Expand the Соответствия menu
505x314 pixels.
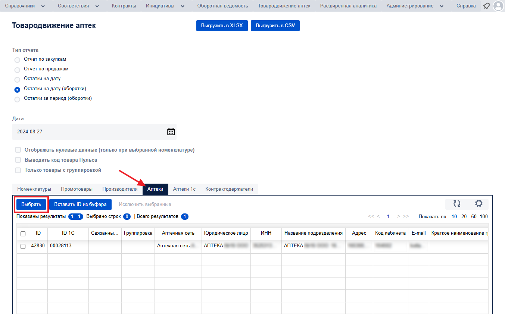pos(79,6)
